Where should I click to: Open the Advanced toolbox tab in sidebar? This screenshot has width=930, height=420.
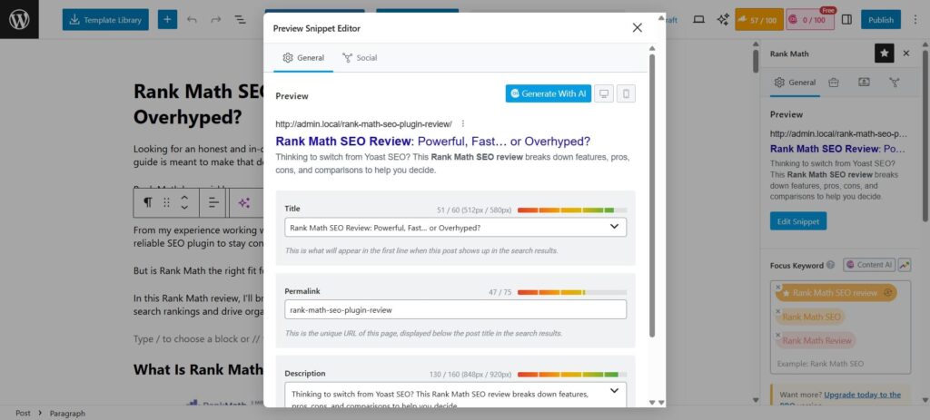point(834,83)
